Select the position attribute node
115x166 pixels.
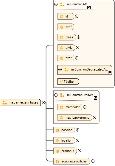click(x=64, y=130)
